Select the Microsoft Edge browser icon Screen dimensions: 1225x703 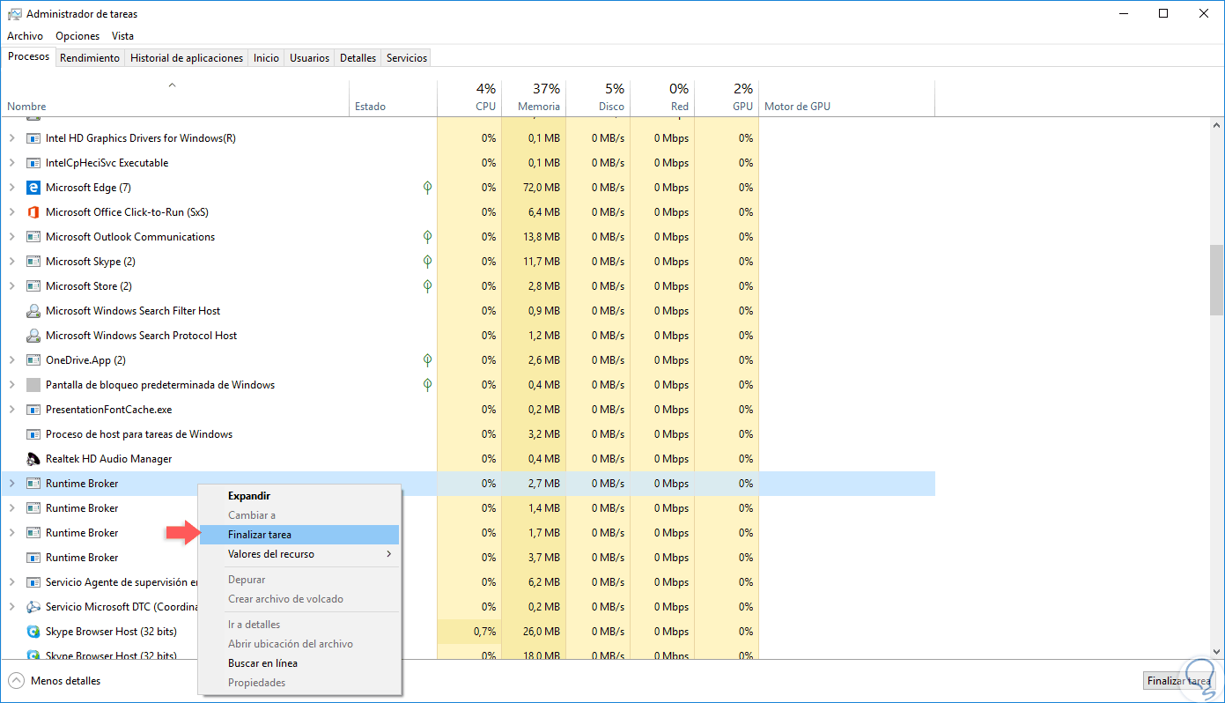click(x=33, y=188)
